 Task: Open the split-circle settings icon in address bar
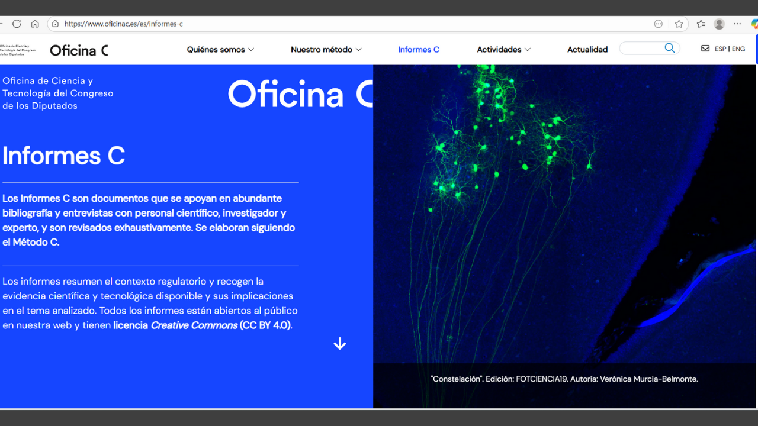click(658, 24)
